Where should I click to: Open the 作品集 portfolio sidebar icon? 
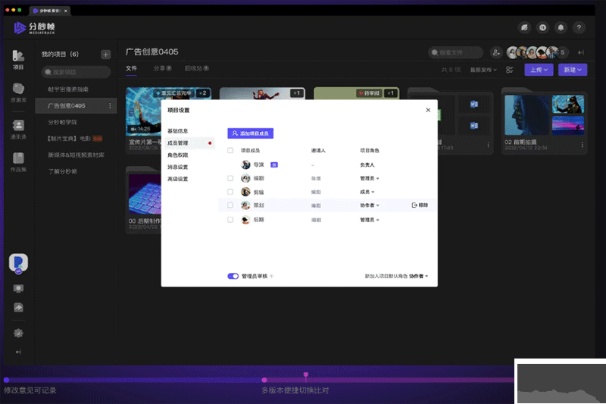[x=18, y=162]
